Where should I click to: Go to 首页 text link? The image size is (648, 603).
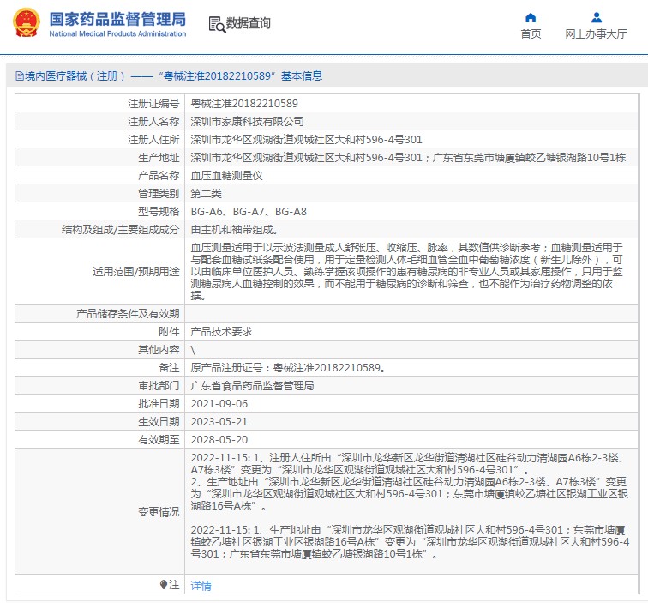click(531, 34)
